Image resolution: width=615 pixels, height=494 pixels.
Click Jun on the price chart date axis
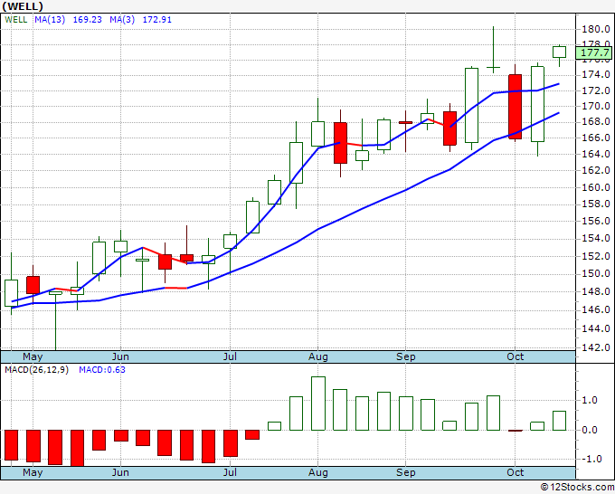[x=120, y=356]
